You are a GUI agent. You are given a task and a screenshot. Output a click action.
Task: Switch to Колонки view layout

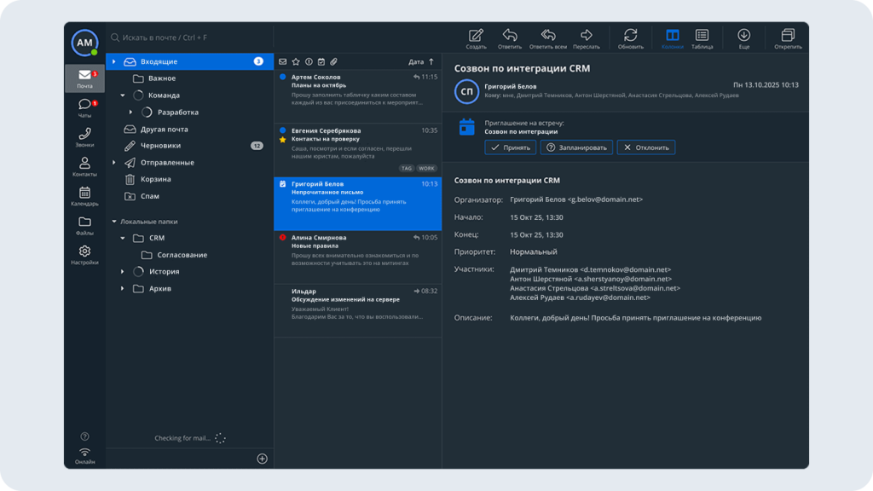point(672,37)
